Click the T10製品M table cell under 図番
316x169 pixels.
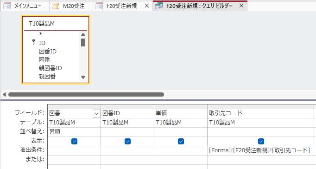pyautogui.click(x=74, y=123)
